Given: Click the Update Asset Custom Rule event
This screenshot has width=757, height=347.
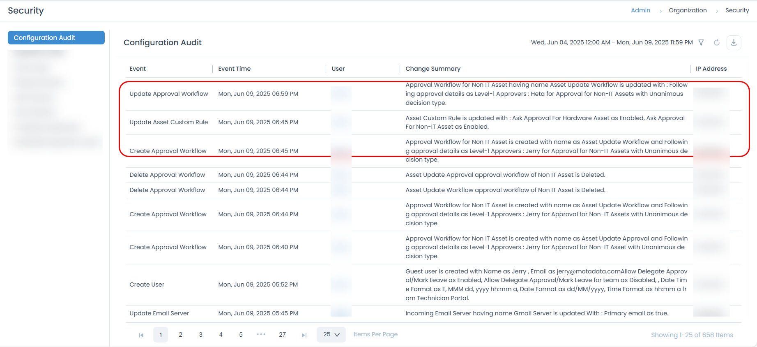Looking at the screenshot, I should tap(168, 122).
